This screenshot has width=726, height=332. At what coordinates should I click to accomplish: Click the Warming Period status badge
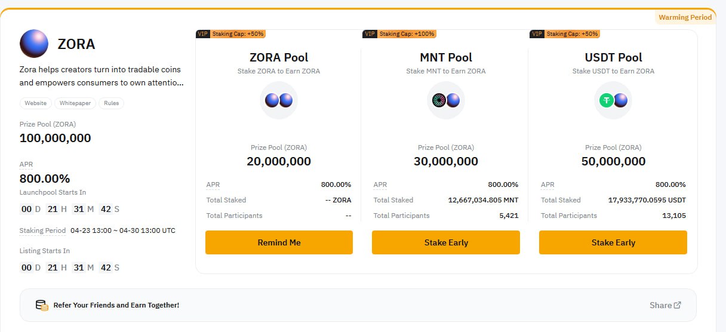pos(685,17)
